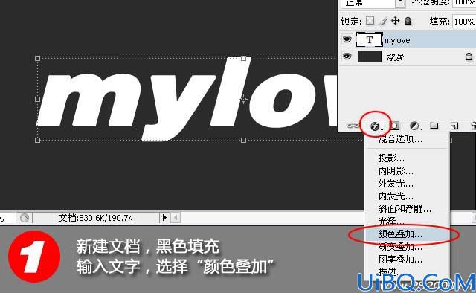This screenshot has width=476, height=293.
Task: Toggle lock image pixels brush icon
Action: 383,21
